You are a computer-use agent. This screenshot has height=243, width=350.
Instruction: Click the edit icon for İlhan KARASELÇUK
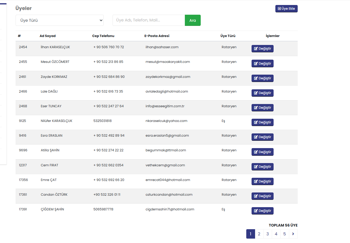click(x=256, y=49)
